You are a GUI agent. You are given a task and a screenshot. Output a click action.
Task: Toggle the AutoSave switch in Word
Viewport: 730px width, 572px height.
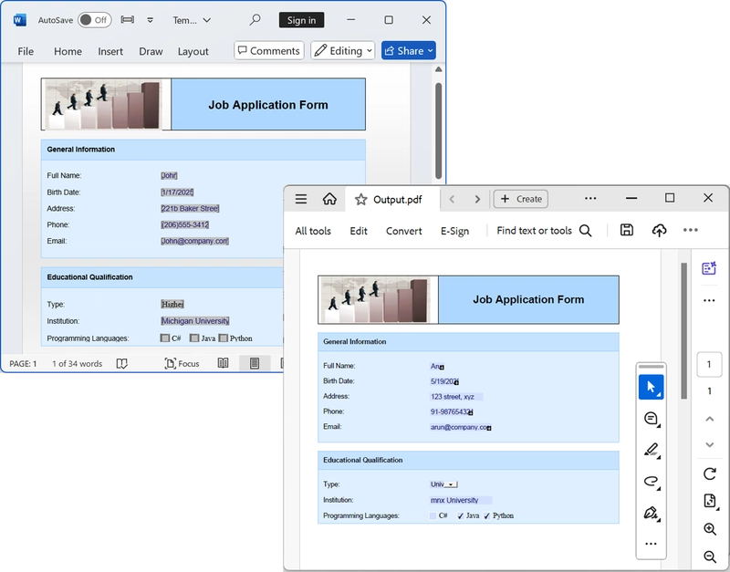click(95, 20)
